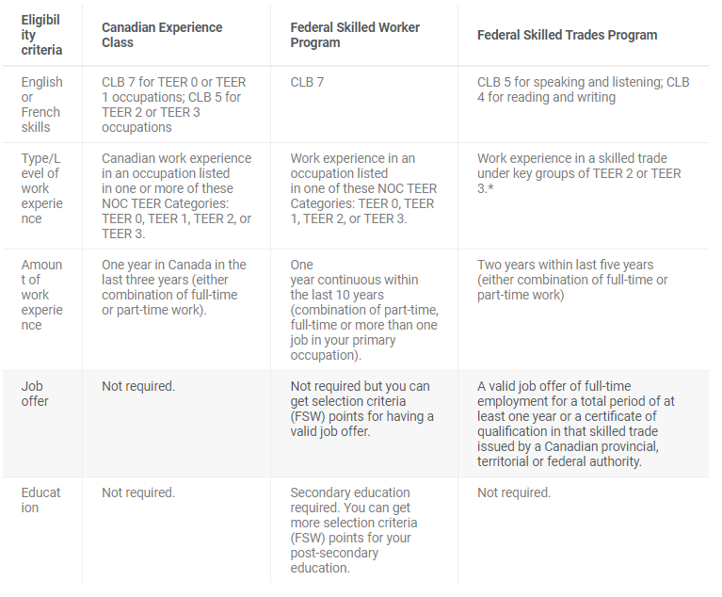
Task: Click the skilled trade TEER 2 or TEER 3 cell
Action: click(579, 173)
